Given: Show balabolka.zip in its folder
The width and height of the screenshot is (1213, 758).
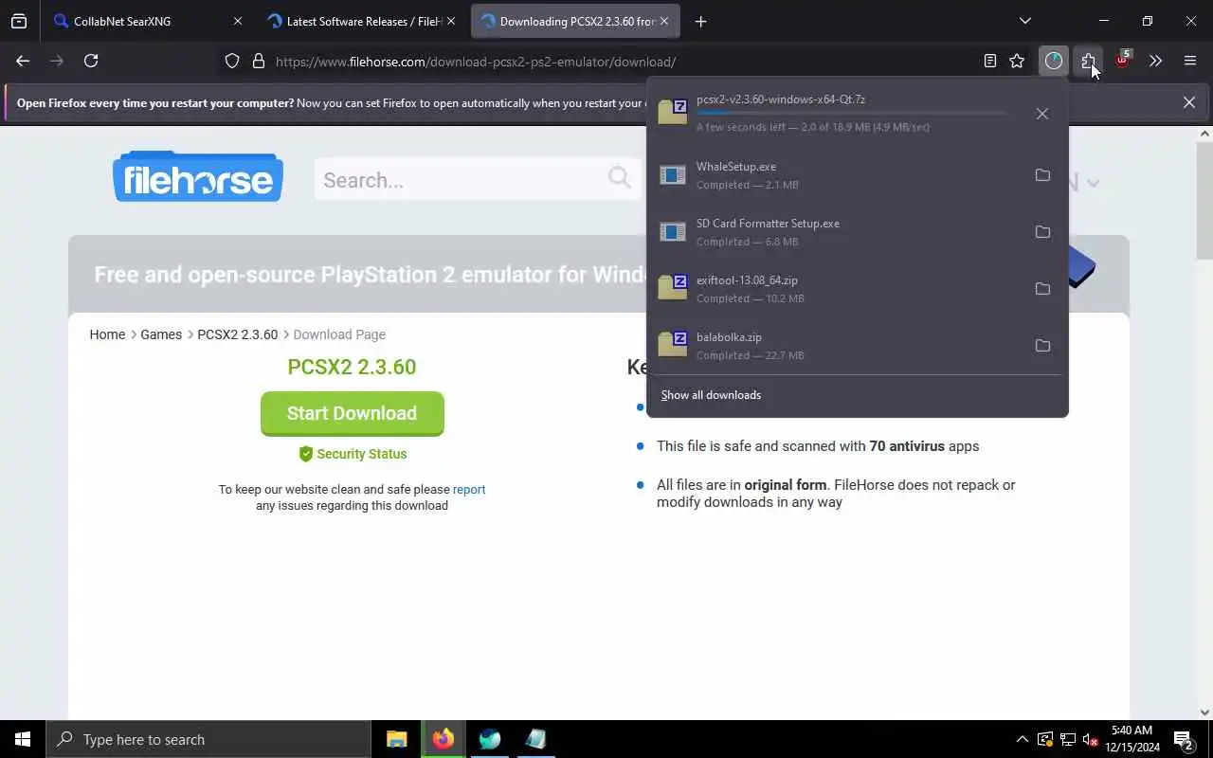Looking at the screenshot, I should [1042, 346].
